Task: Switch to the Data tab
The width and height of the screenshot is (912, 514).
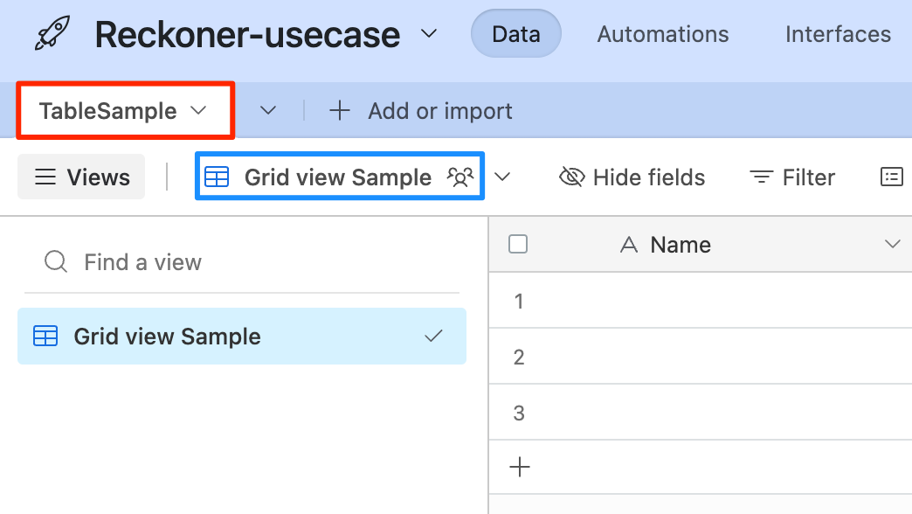Action: pos(515,34)
